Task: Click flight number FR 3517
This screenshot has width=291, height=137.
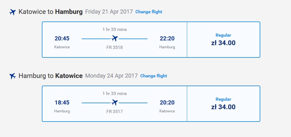Action: coord(115,111)
